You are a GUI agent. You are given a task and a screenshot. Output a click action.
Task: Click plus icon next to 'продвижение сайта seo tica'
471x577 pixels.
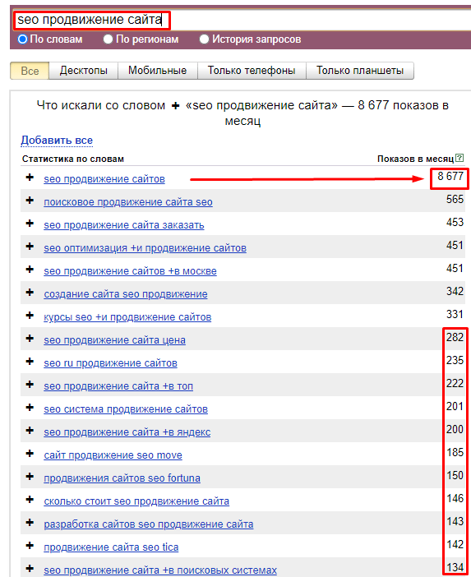click(30, 546)
